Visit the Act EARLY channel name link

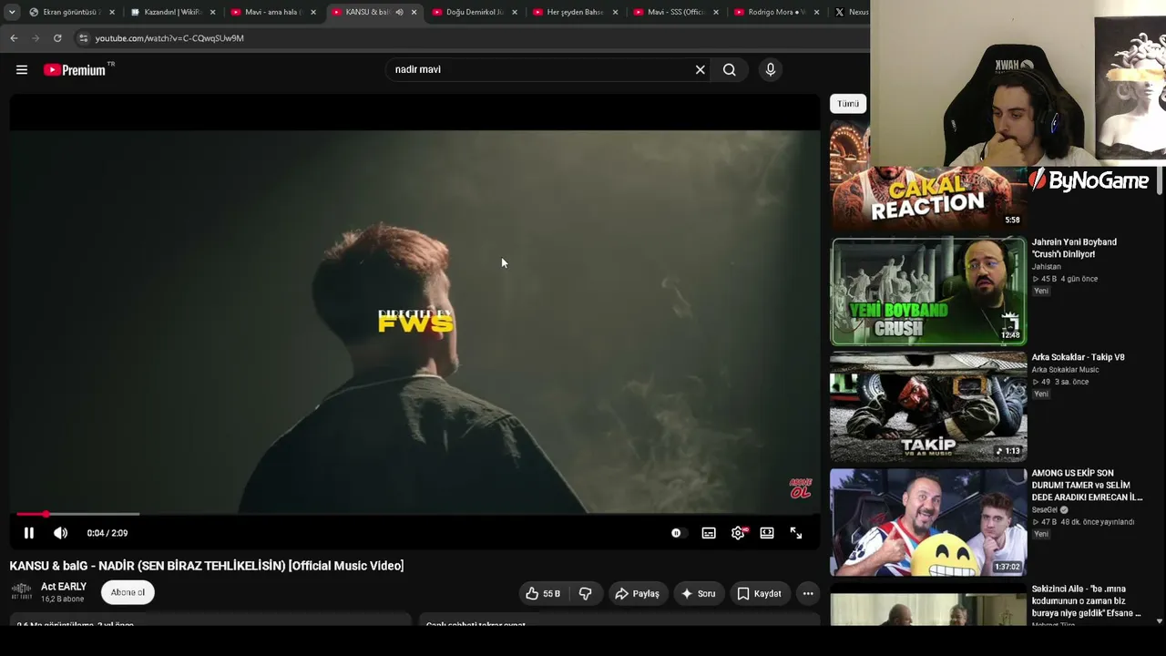coord(64,587)
